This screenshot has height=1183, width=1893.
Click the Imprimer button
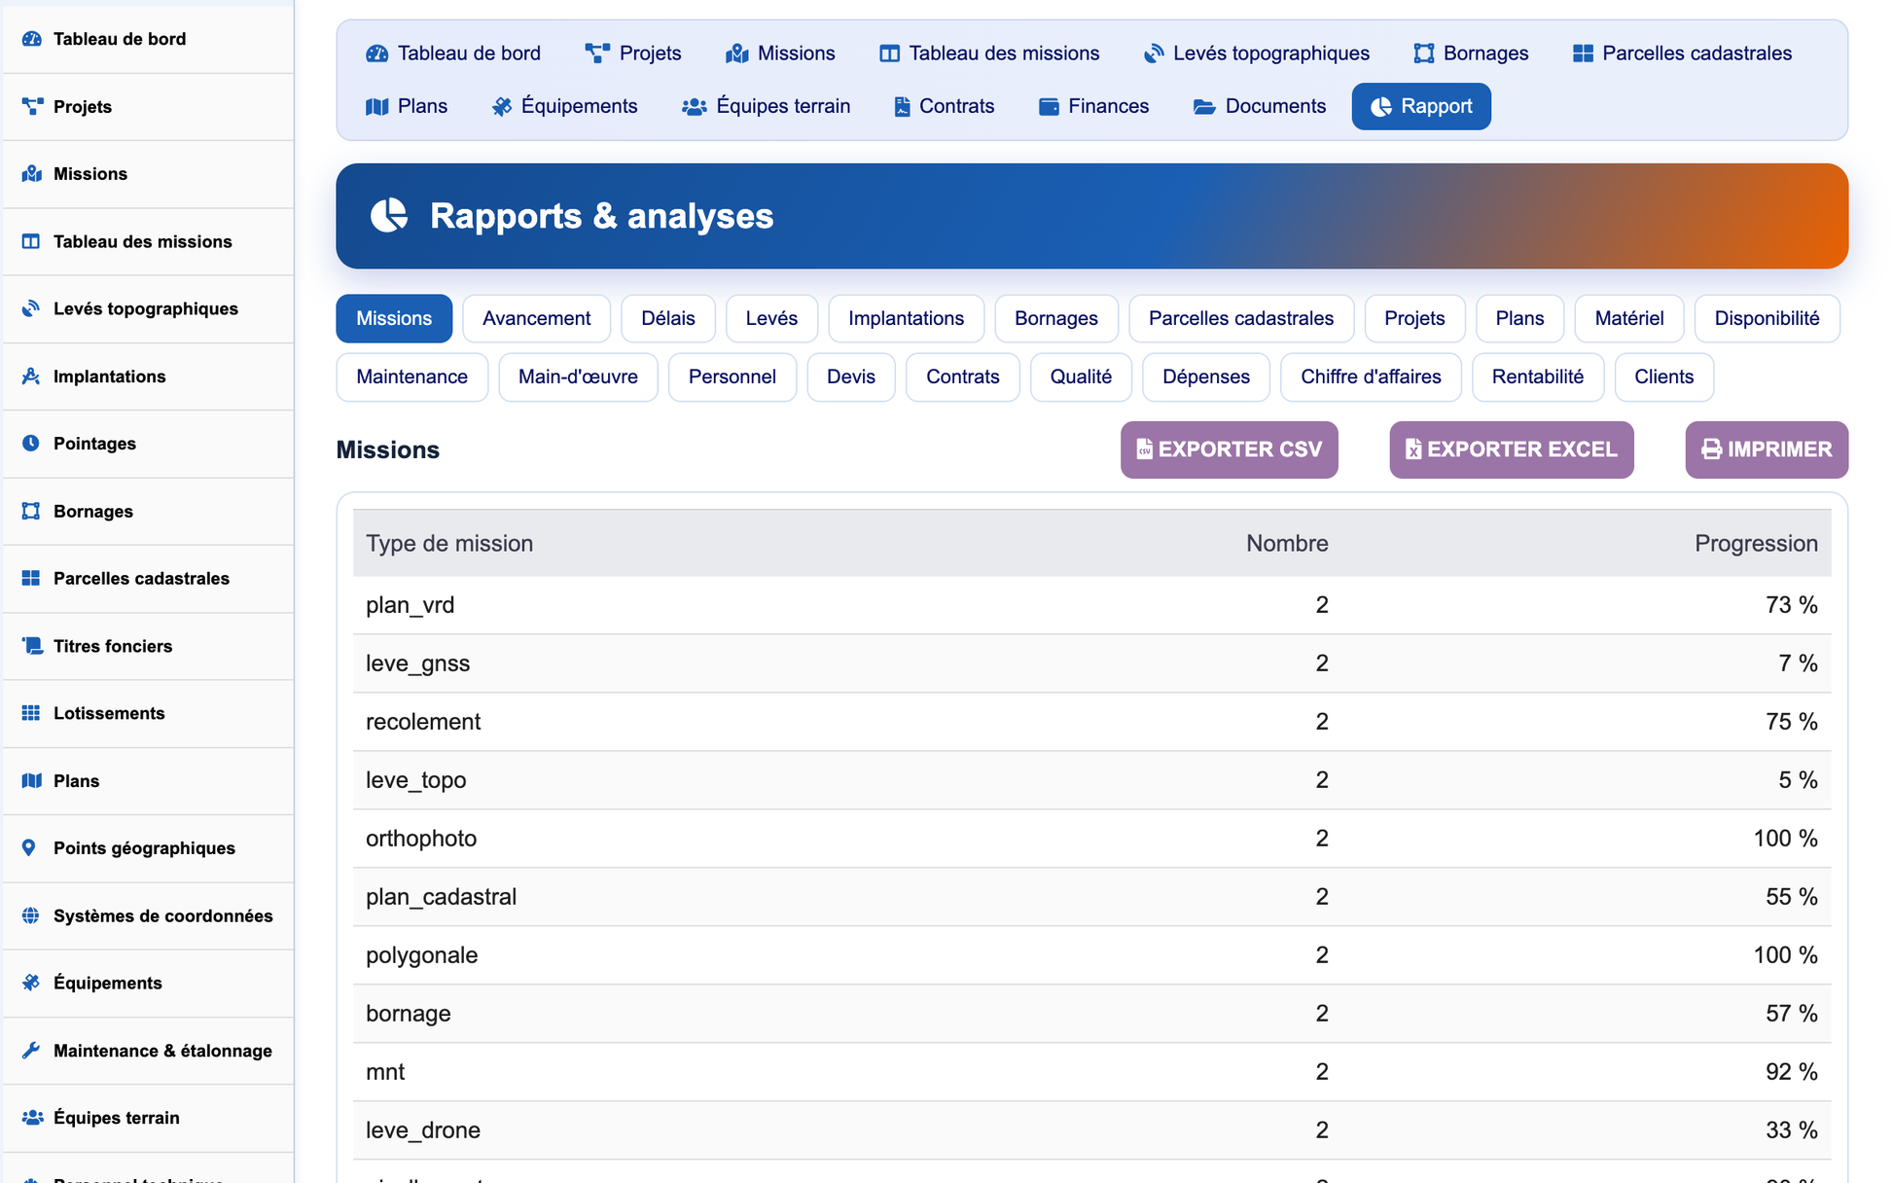coord(1767,449)
